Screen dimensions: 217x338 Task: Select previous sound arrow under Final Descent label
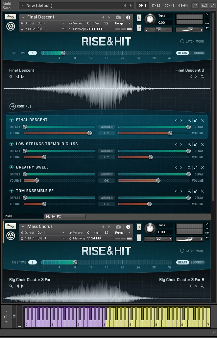pyautogui.click(x=18, y=77)
